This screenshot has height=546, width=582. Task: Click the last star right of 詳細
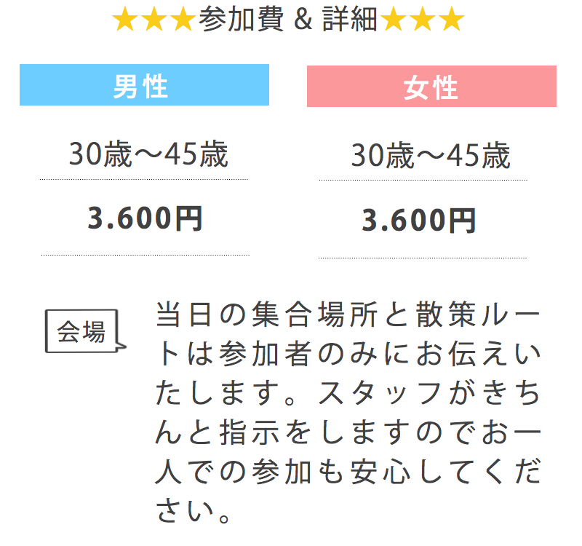tap(451, 20)
